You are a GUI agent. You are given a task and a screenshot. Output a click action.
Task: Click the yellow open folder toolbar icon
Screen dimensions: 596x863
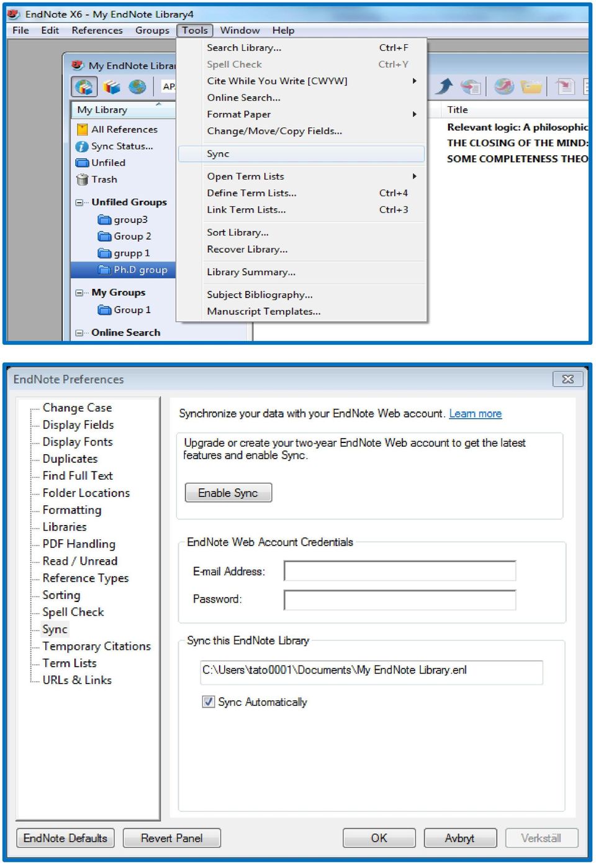click(x=531, y=86)
